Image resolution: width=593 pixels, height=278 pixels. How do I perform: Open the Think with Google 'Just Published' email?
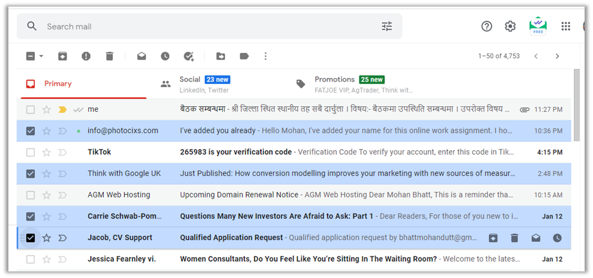coord(294,174)
